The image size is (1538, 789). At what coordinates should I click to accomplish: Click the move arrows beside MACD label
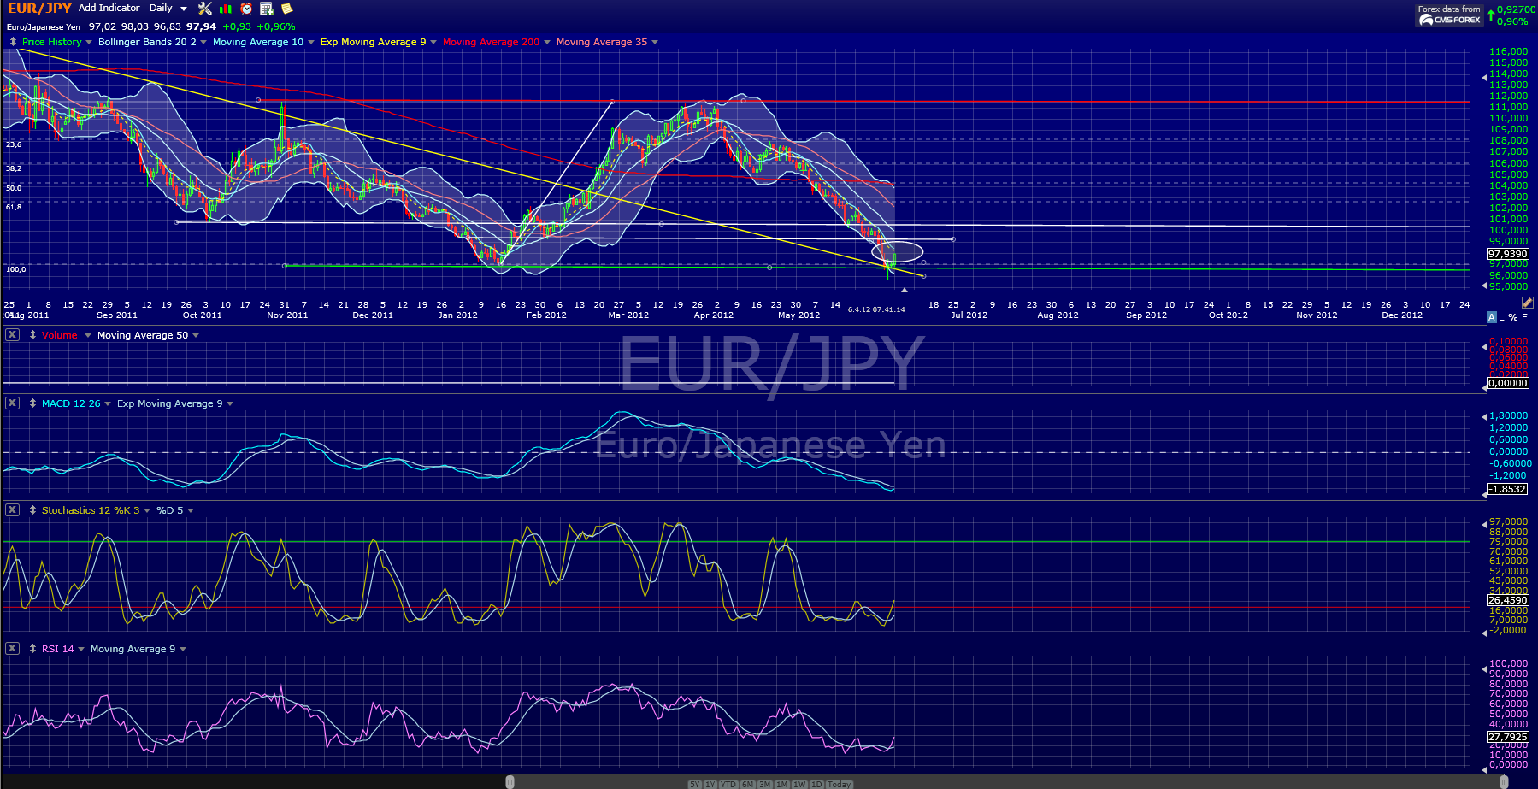32,403
